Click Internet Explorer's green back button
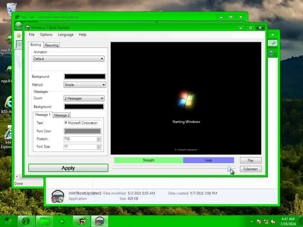Screen dimensions: 303x227 point(18,25)
